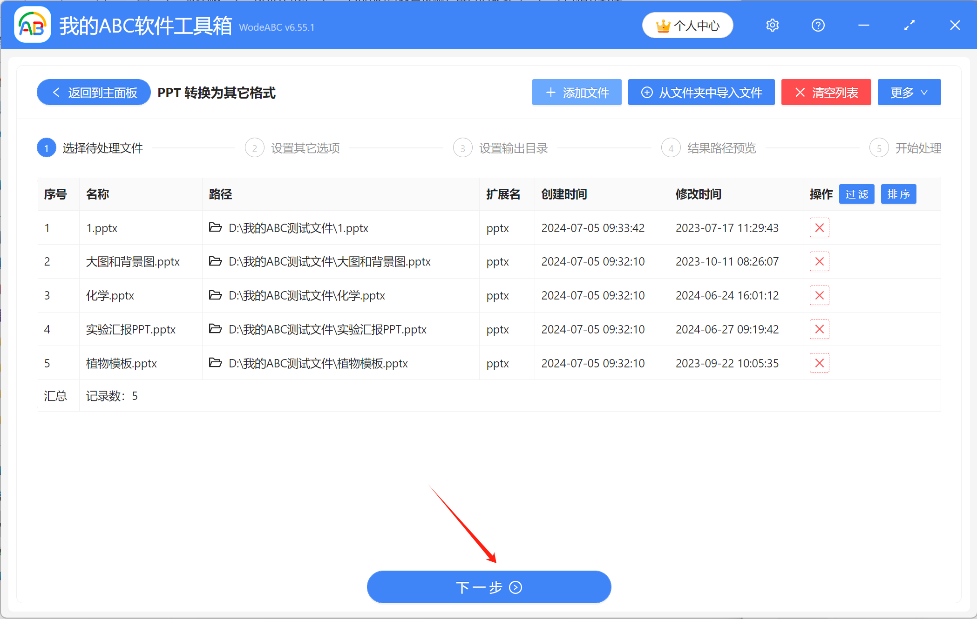The width and height of the screenshot is (977, 619).
Task: Open settings via the gear icon
Action: [x=772, y=25]
